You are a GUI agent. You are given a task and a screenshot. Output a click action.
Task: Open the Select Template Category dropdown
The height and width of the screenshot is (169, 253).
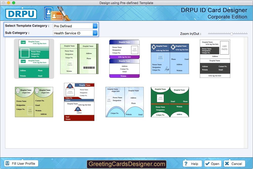coord(75,26)
